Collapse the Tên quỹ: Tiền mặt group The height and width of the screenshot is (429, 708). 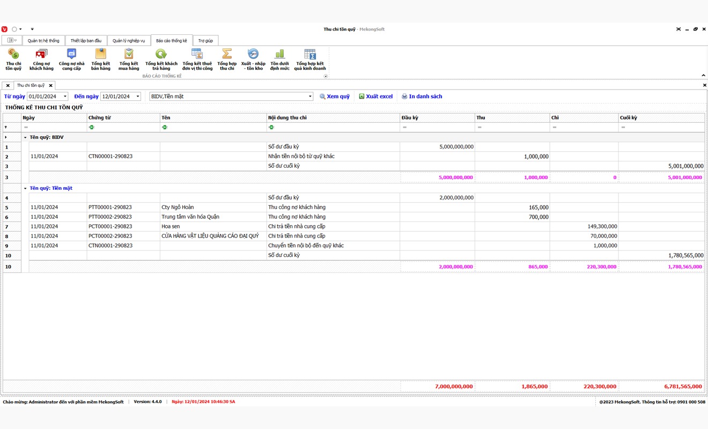point(25,189)
